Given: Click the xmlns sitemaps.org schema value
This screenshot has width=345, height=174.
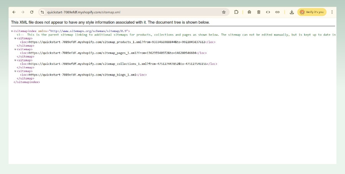Looking at the screenshot, I should click(x=88, y=31).
